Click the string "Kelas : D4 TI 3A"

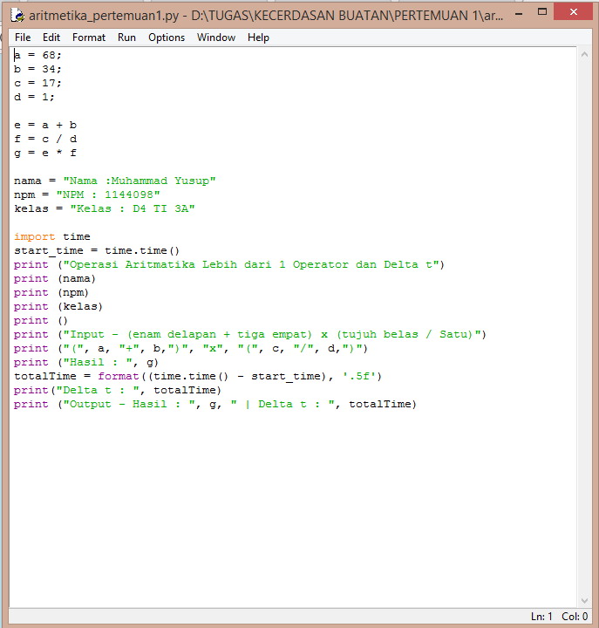click(133, 208)
